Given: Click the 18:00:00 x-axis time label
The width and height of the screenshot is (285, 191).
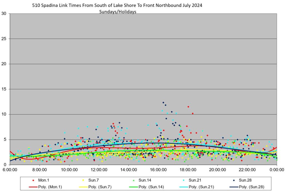Looking at the screenshot, I should 188,170.
